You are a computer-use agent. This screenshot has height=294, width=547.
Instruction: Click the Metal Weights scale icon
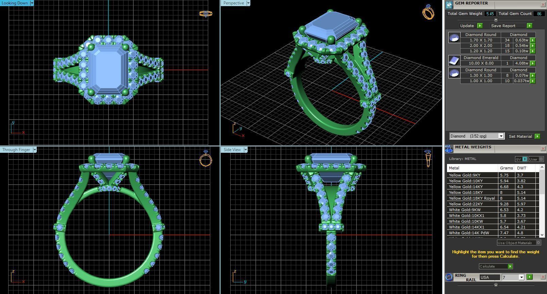pyautogui.click(x=449, y=149)
